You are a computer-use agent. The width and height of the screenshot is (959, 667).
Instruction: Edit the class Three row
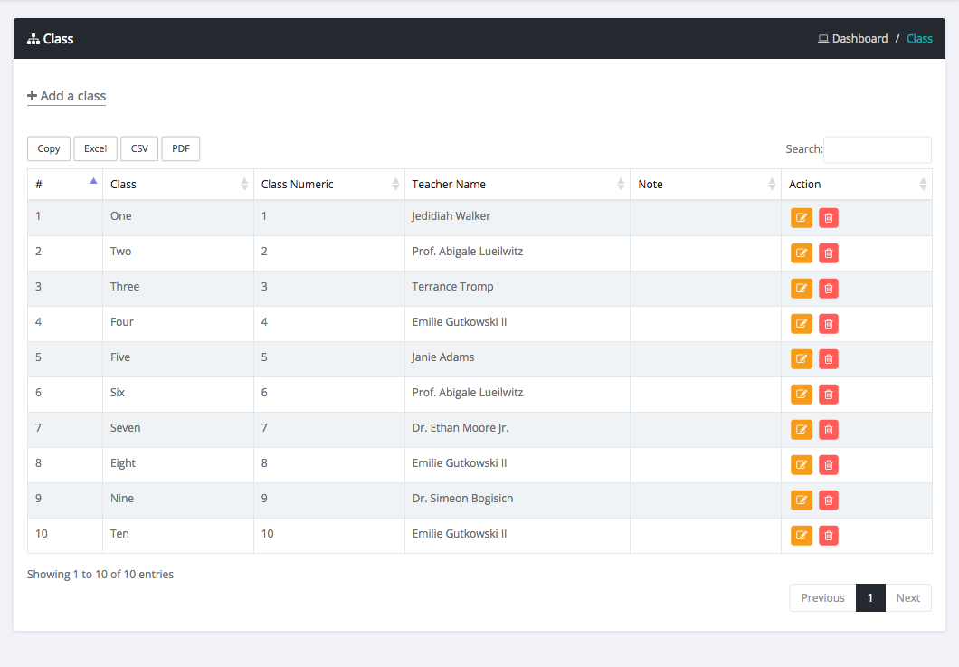click(801, 289)
